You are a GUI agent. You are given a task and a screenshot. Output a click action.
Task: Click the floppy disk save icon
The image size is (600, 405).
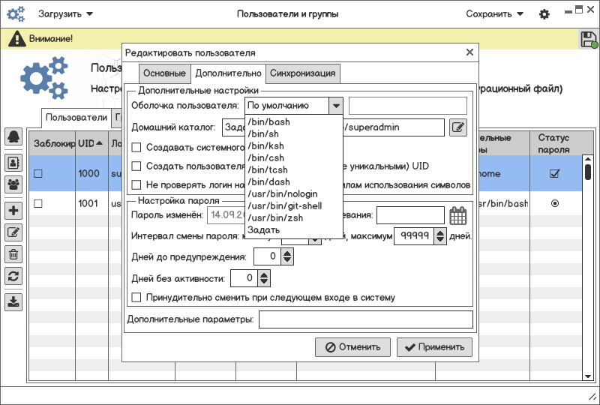click(588, 40)
